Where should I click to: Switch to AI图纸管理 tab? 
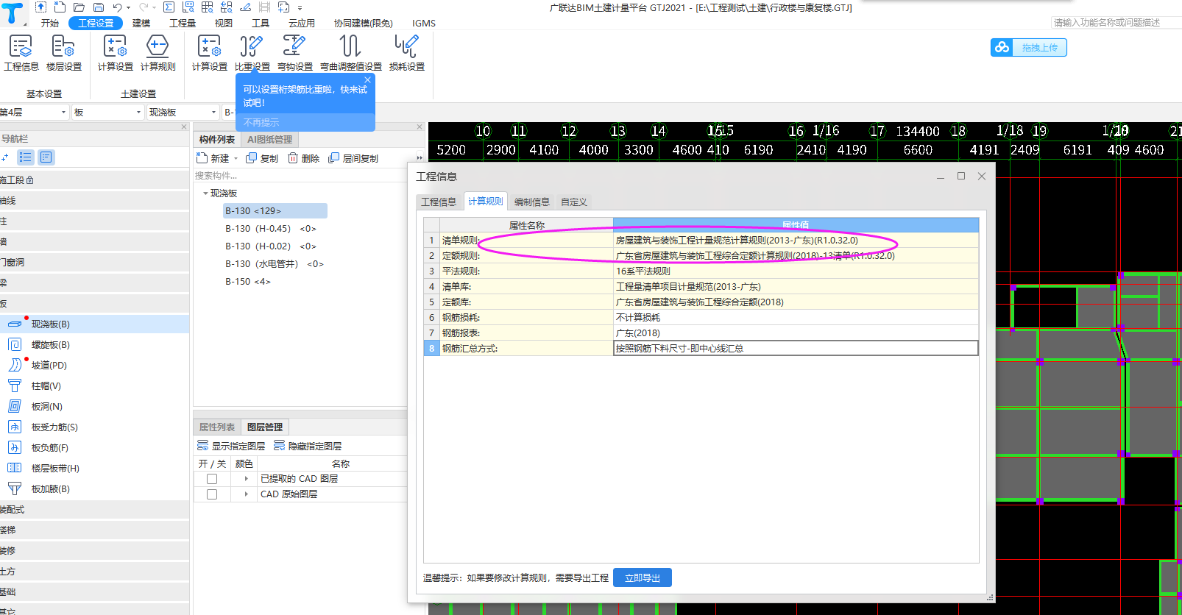[x=270, y=140]
